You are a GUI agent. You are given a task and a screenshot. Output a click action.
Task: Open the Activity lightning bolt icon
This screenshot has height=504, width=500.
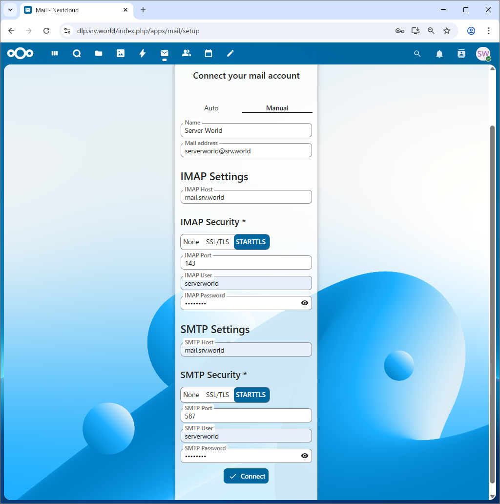point(143,54)
